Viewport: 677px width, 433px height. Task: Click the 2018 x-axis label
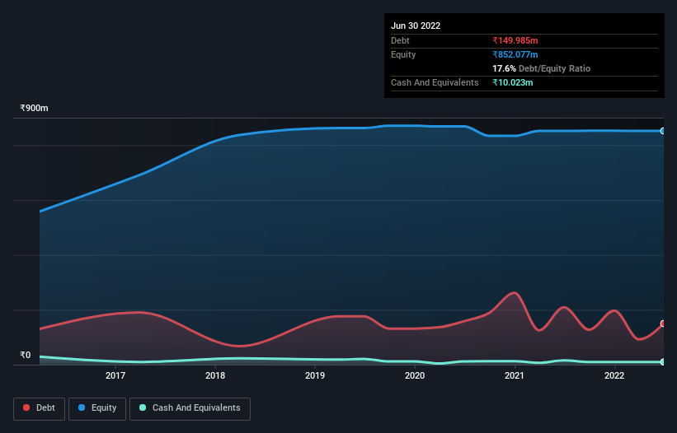pos(215,375)
